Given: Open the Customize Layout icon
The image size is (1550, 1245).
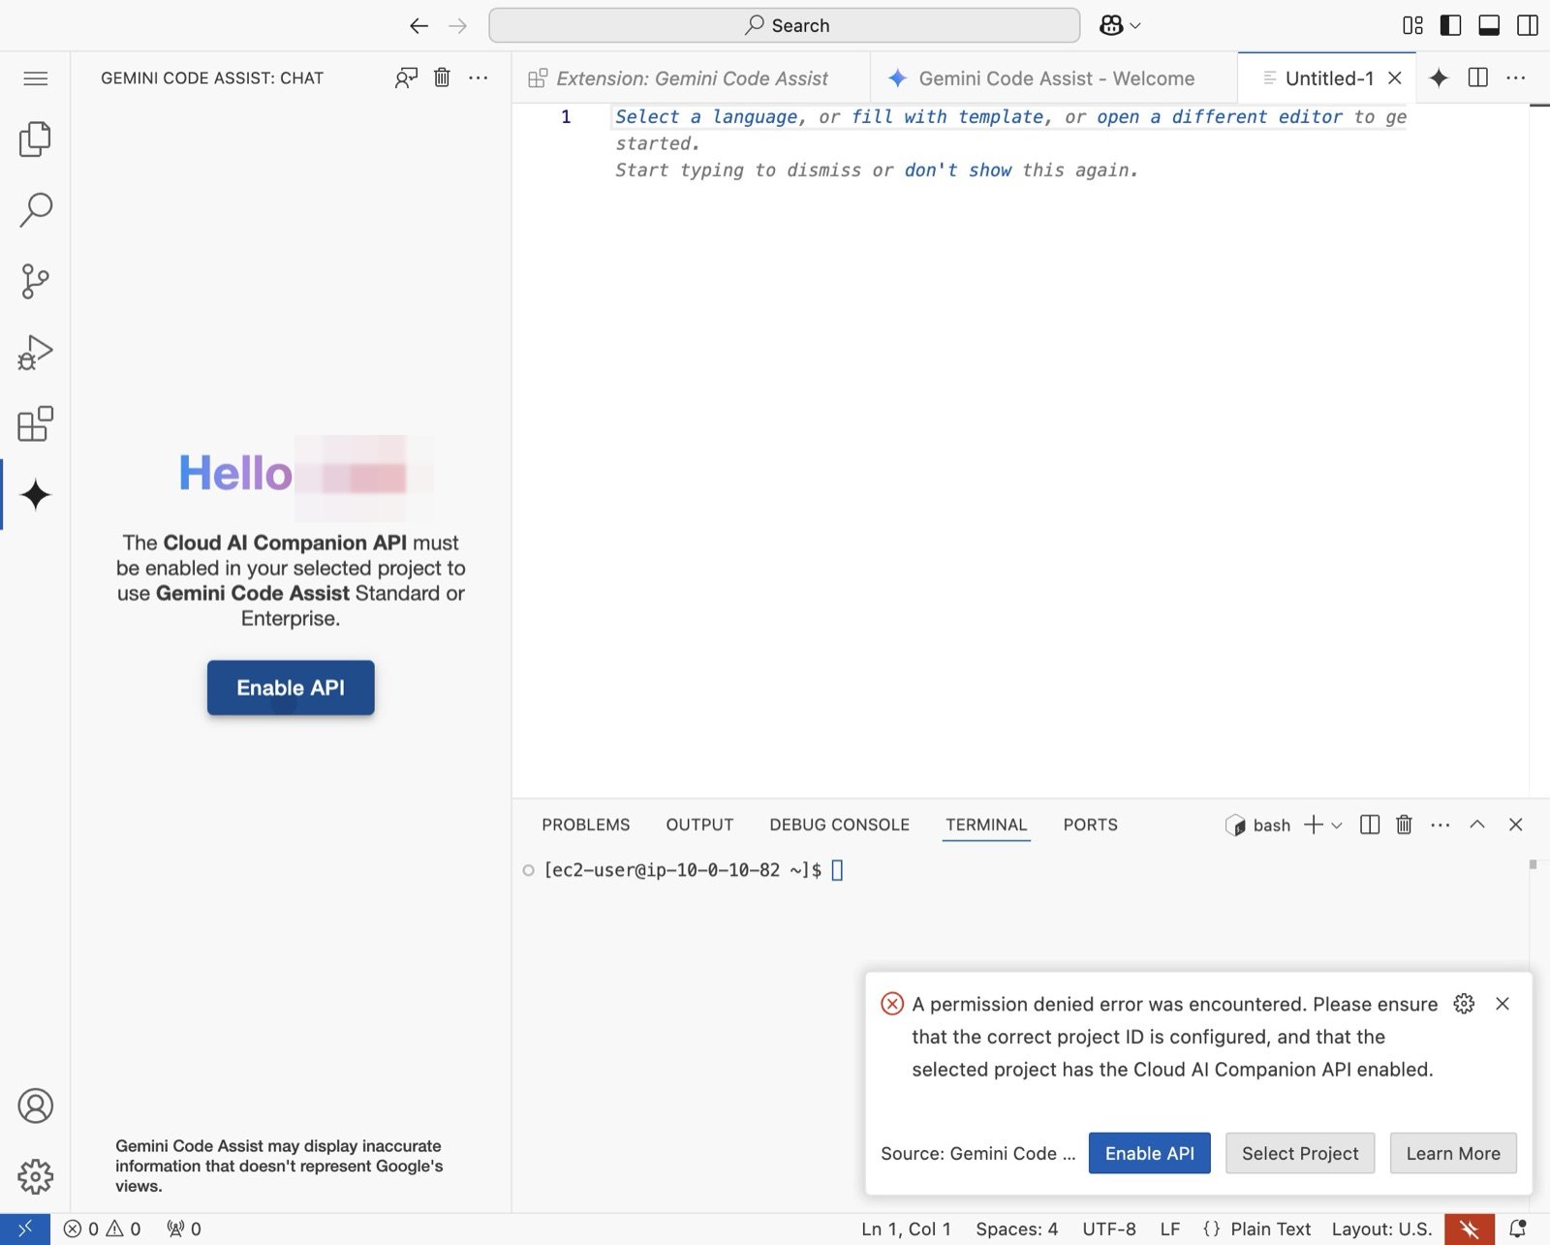Looking at the screenshot, I should tap(1413, 26).
